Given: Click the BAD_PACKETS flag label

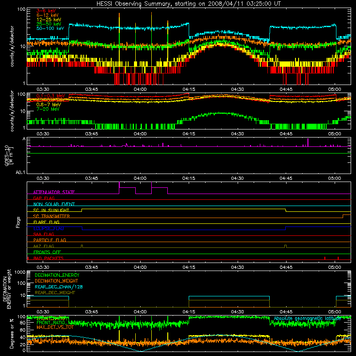Looking at the screenshot, I should (x=49, y=259).
